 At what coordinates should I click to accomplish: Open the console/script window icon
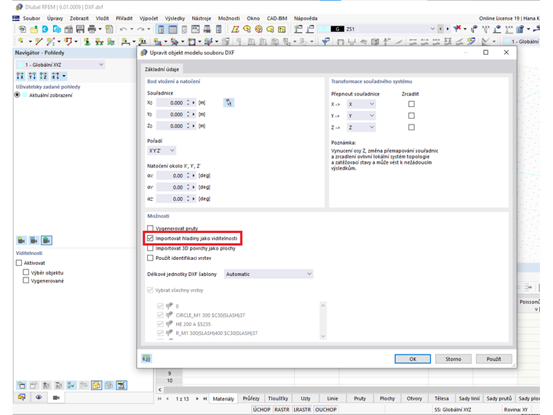pos(196,29)
